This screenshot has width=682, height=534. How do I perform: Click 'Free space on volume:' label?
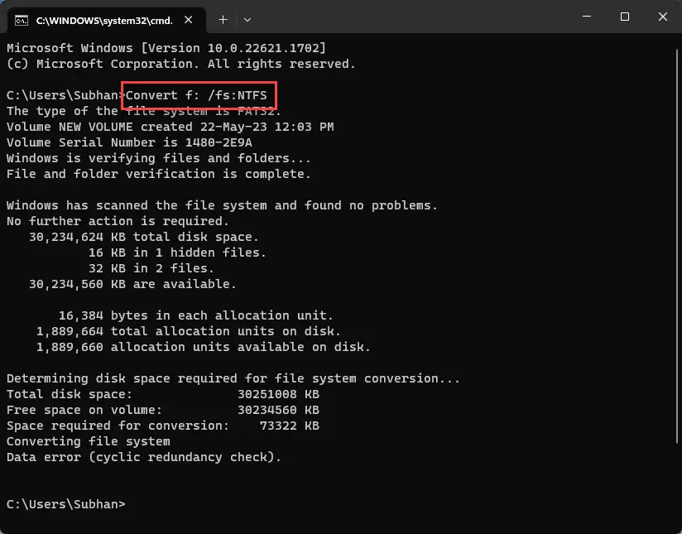tap(84, 410)
